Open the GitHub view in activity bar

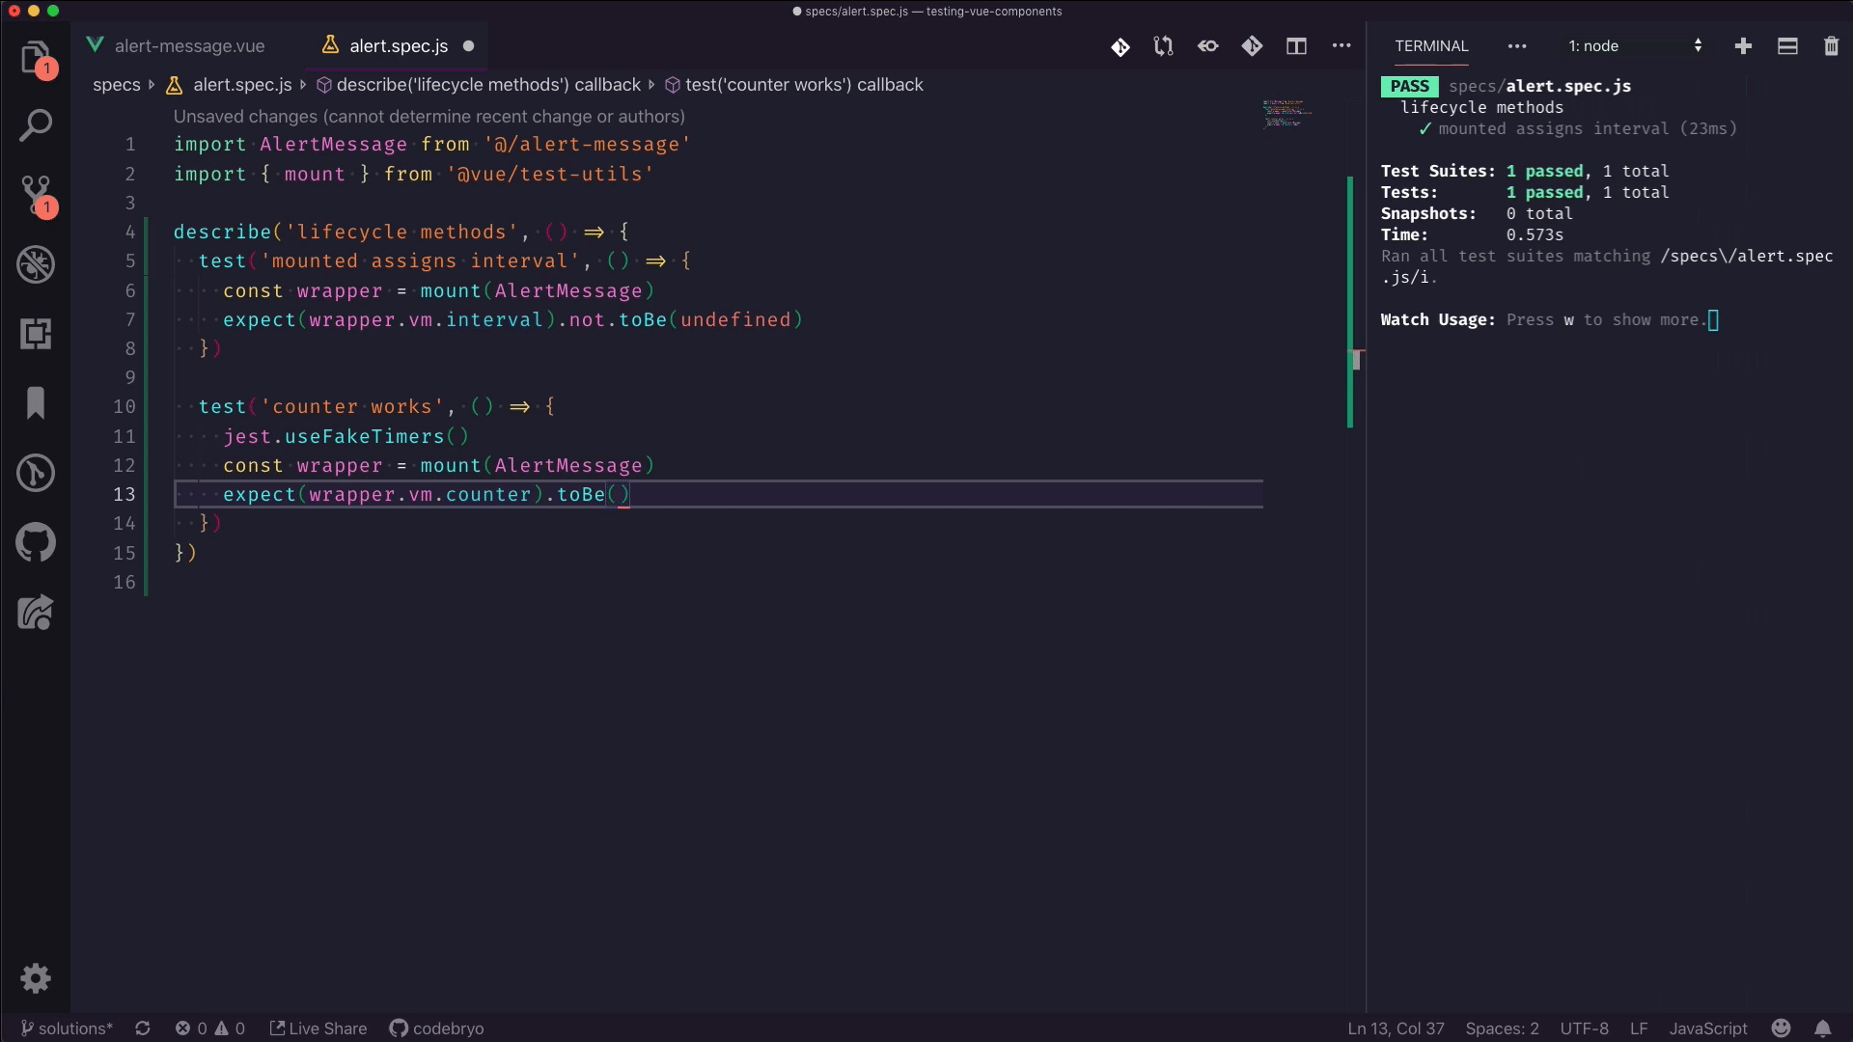click(x=36, y=542)
